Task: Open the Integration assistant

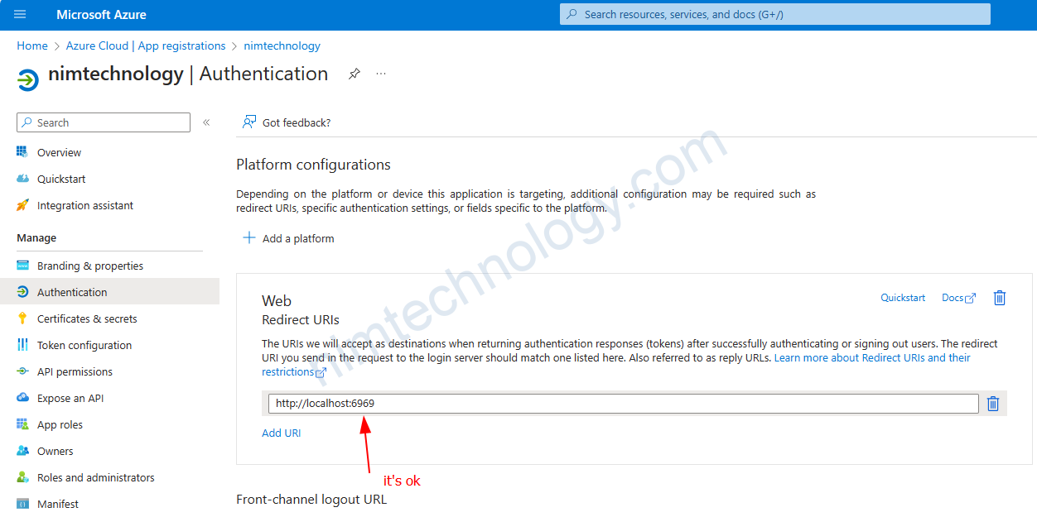Action: [84, 205]
